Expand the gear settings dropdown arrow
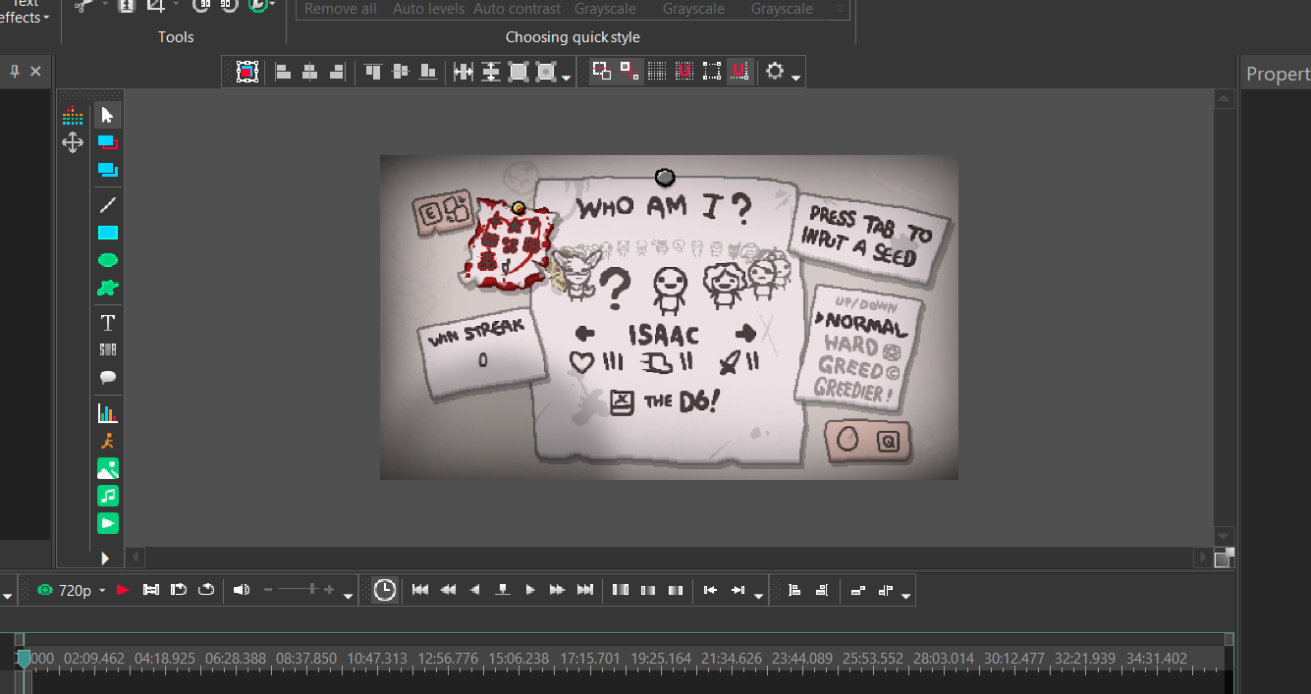1311x694 pixels. pyautogui.click(x=796, y=78)
